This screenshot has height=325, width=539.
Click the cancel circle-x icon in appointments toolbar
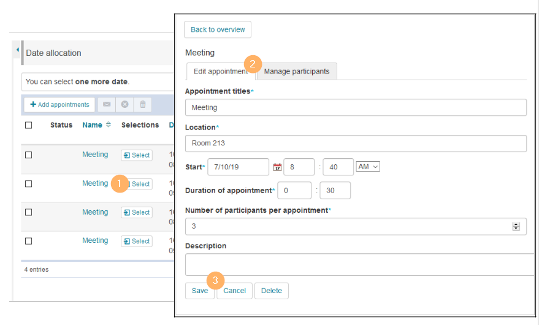tap(124, 105)
